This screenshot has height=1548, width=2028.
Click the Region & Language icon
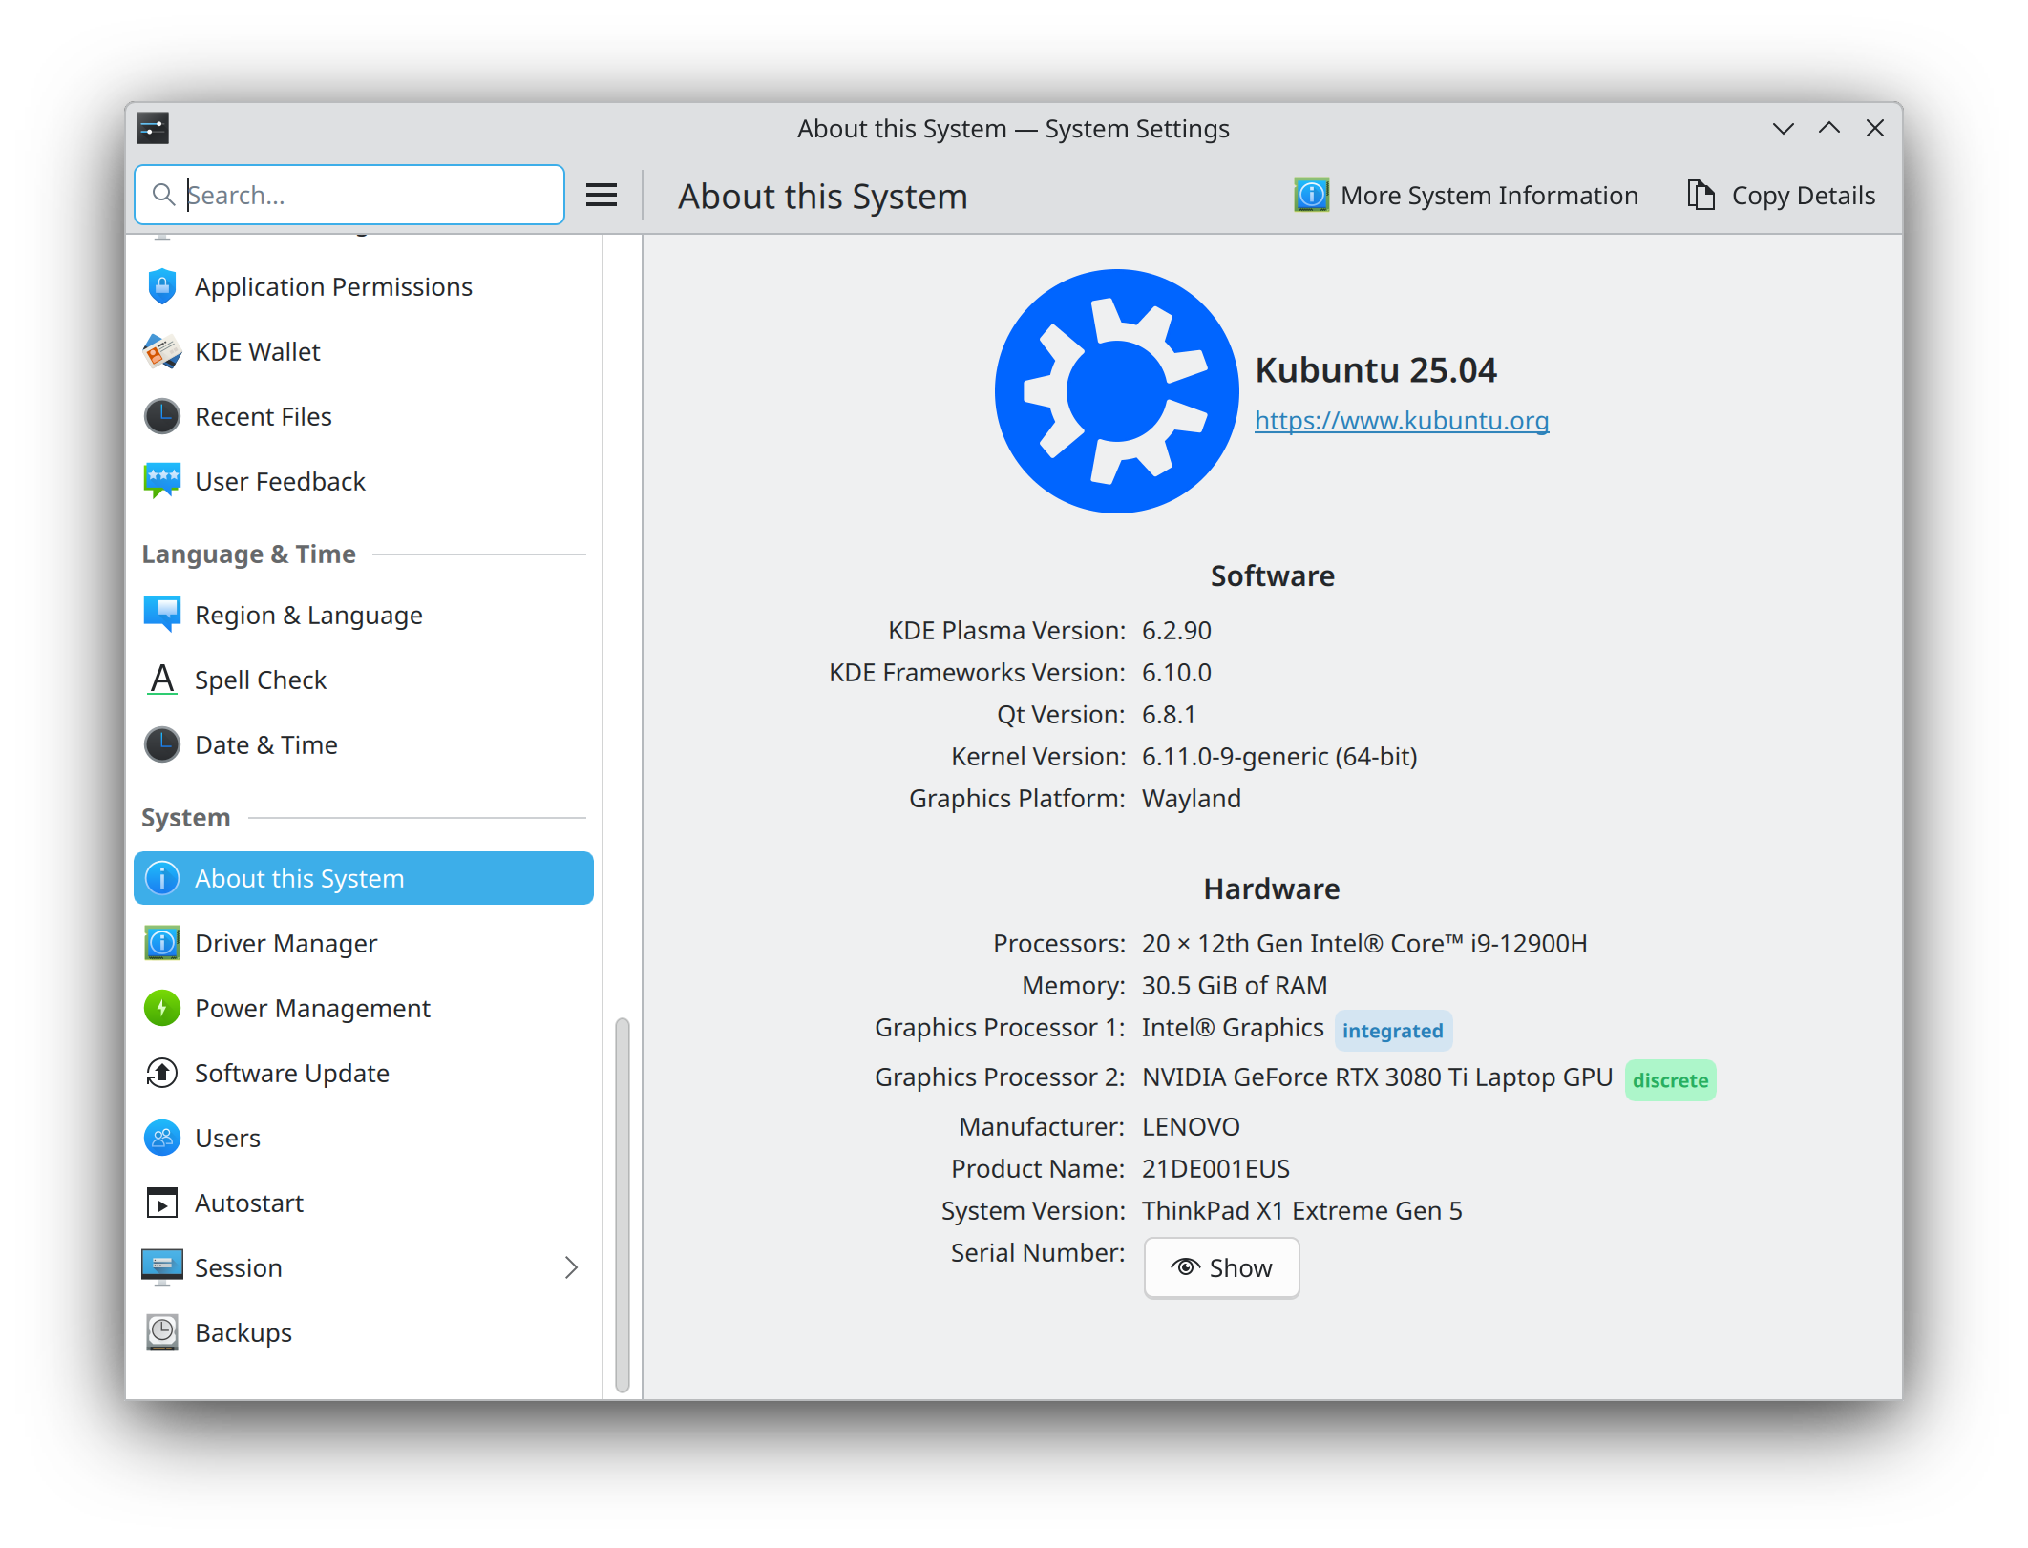tap(162, 615)
